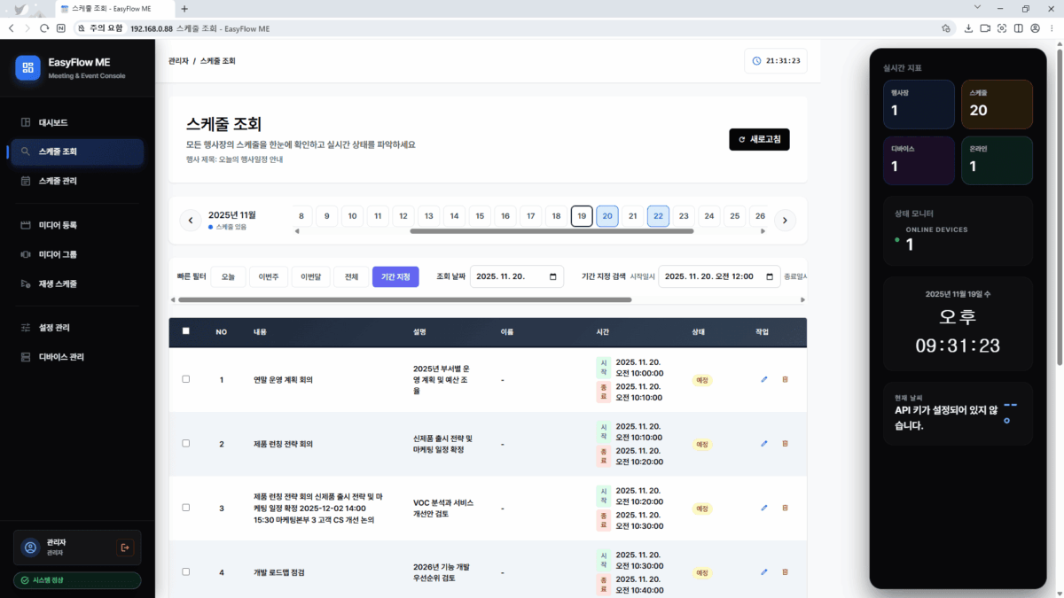Go to next month with right chevron
Viewport: 1064px width, 598px height.
click(785, 221)
